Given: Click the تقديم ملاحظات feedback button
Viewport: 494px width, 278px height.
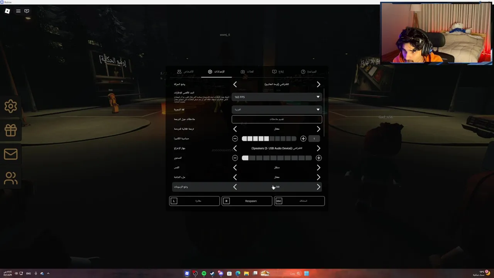Looking at the screenshot, I should [x=277, y=119].
